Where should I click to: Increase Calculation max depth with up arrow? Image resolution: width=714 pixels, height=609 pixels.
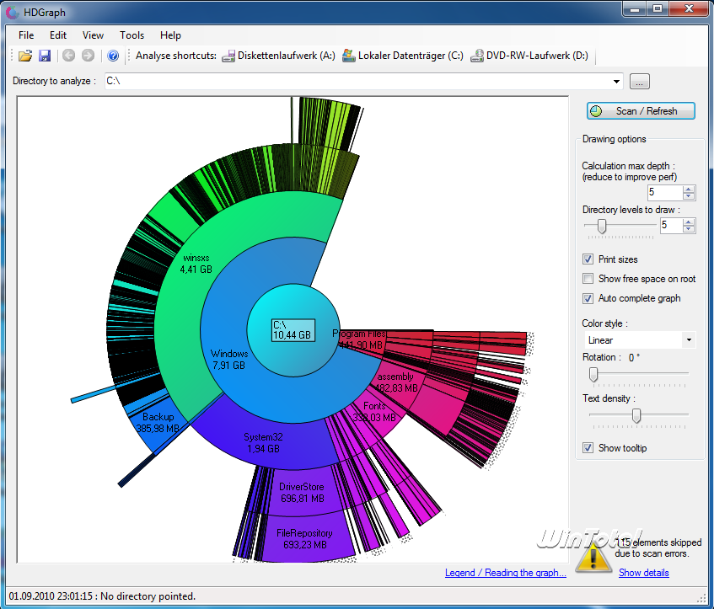point(690,189)
